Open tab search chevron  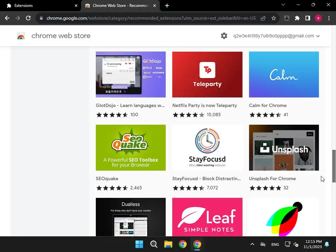283,5
